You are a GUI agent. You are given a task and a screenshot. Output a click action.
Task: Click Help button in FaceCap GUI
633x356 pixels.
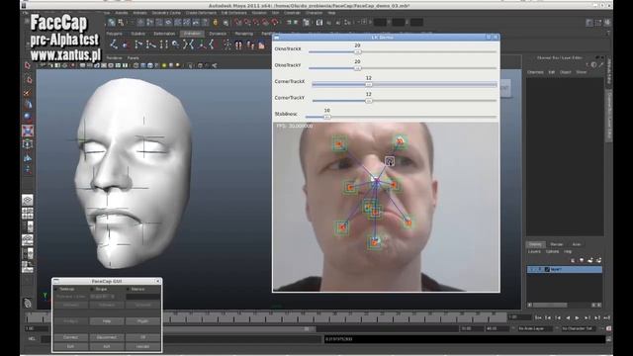point(106,321)
